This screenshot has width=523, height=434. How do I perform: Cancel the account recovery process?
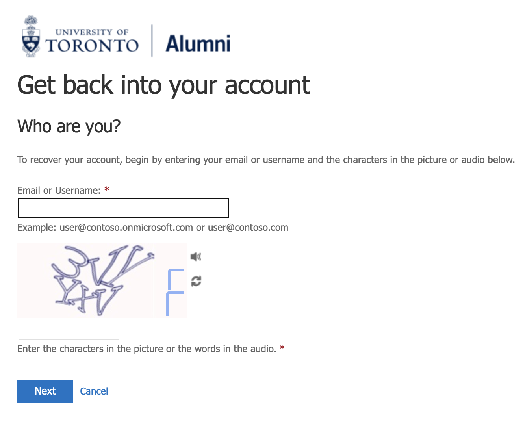tap(94, 391)
